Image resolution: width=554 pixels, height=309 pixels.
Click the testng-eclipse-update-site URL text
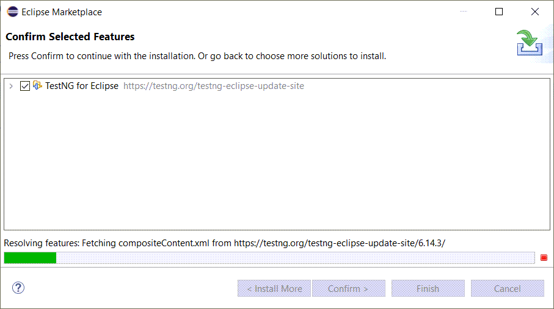click(214, 86)
